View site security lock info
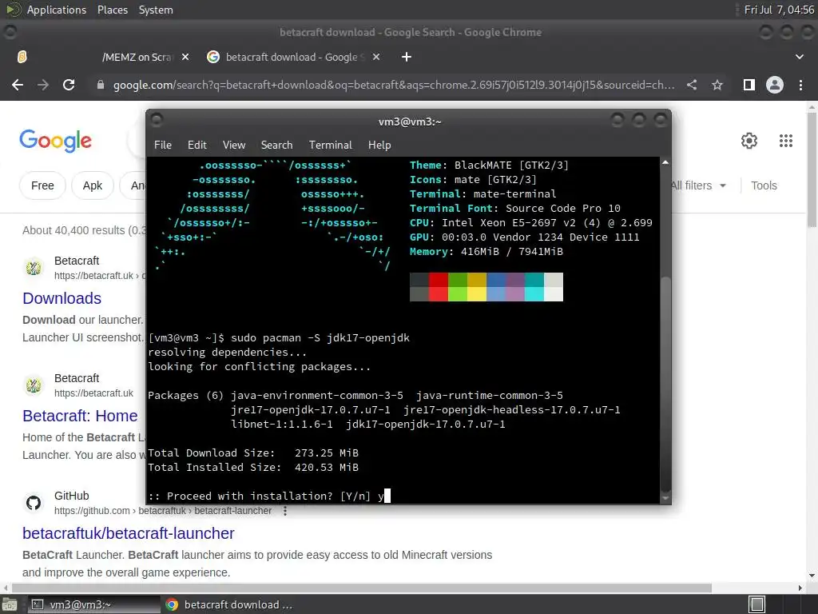This screenshot has width=818, height=614. click(x=100, y=85)
